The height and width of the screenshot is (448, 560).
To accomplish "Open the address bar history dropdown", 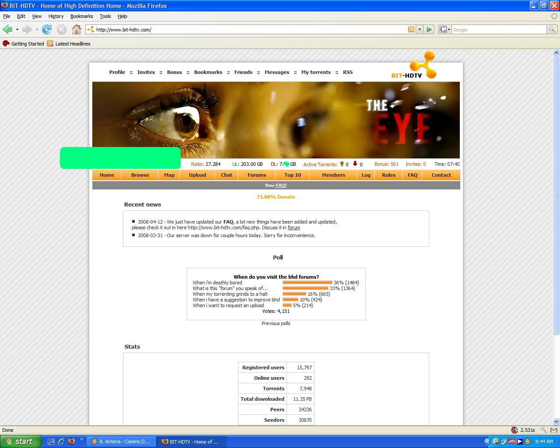I will [420, 29].
